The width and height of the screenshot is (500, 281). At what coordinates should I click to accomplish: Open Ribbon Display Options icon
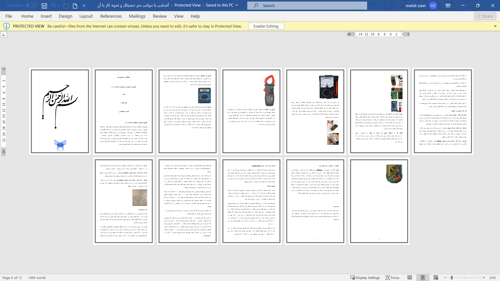[448, 5]
